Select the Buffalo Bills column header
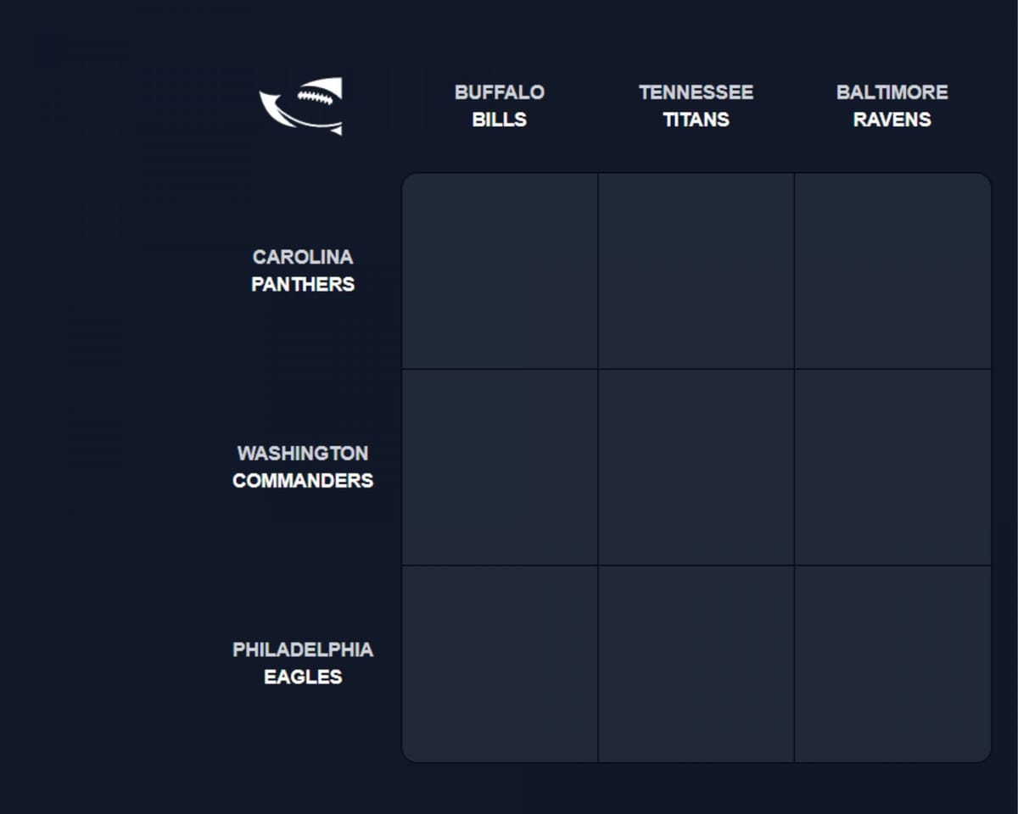Image resolution: width=1018 pixels, height=814 pixels. click(x=500, y=106)
